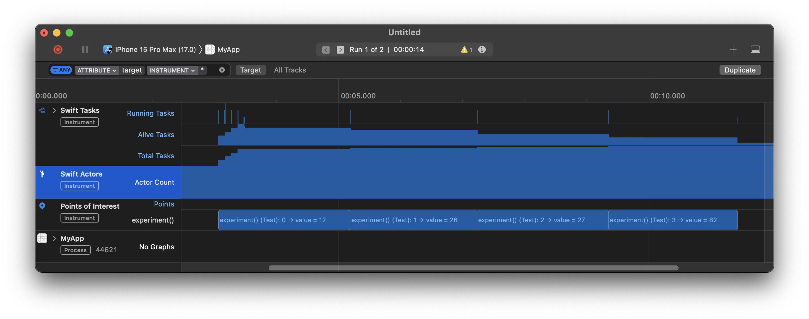809x319 pixels.
Task: Click the horizontal timeline scrollbar
Action: pyautogui.click(x=473, y=268)
